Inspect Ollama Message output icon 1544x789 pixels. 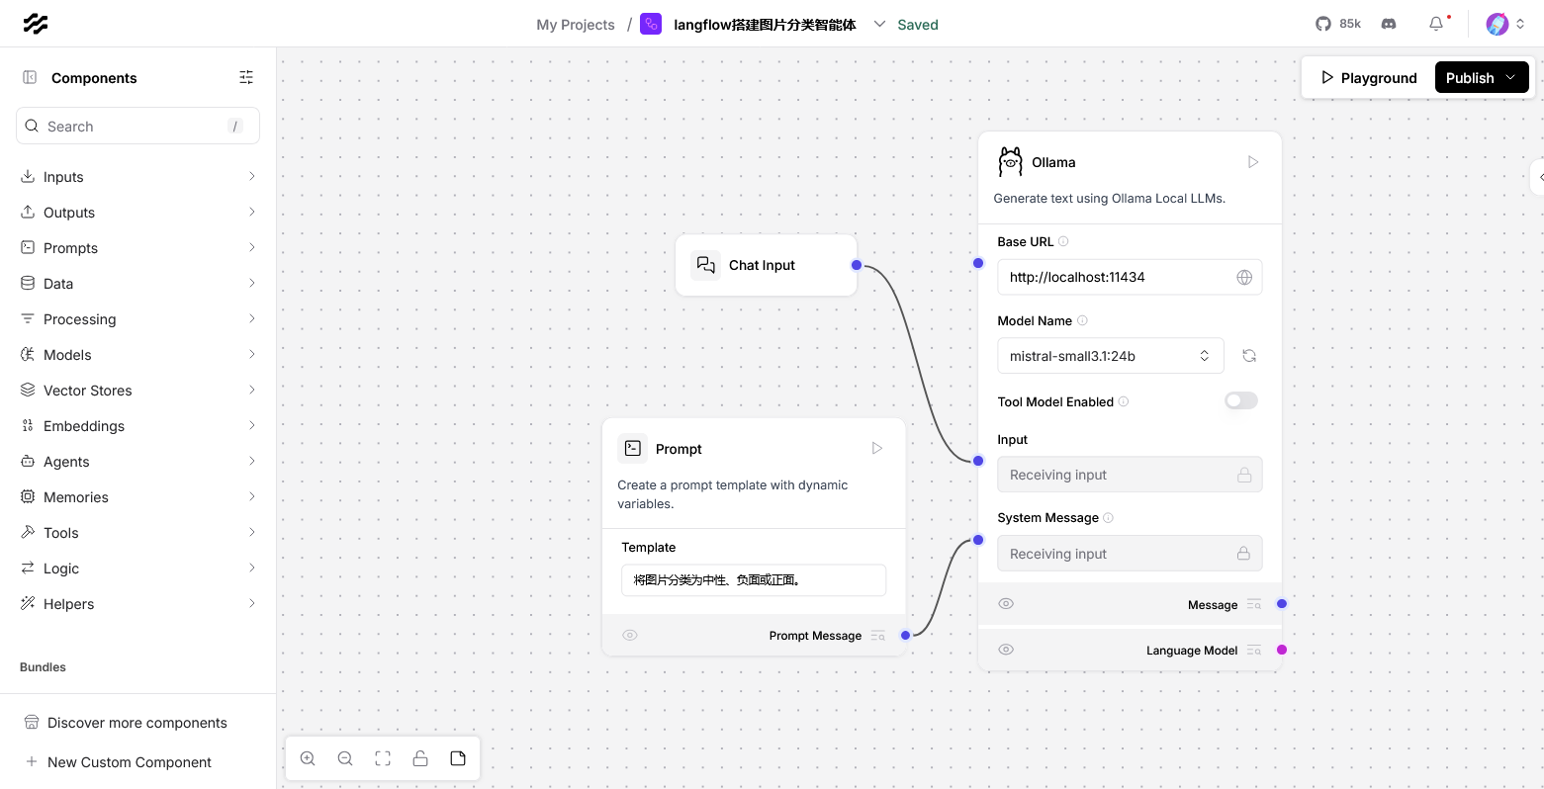(x=1253, y=604)
